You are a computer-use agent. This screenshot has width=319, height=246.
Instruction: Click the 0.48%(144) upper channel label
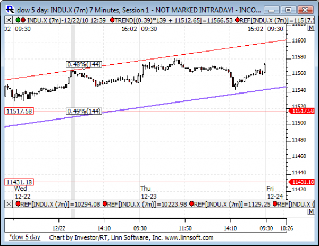click(x=84, y=64)
